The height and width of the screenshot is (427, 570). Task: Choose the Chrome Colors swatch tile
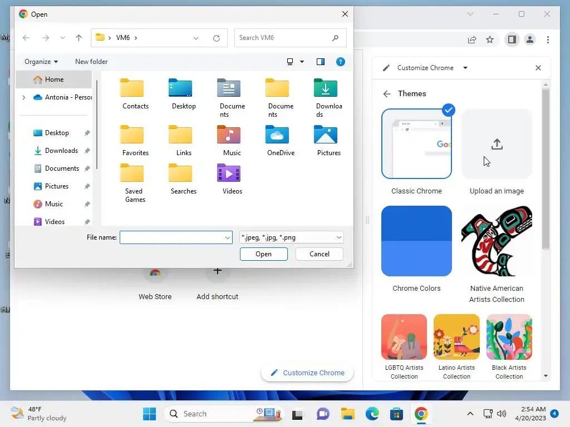[416, 241]
